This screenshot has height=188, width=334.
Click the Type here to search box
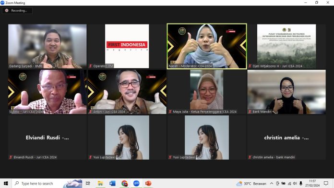[x=37, y=183]
